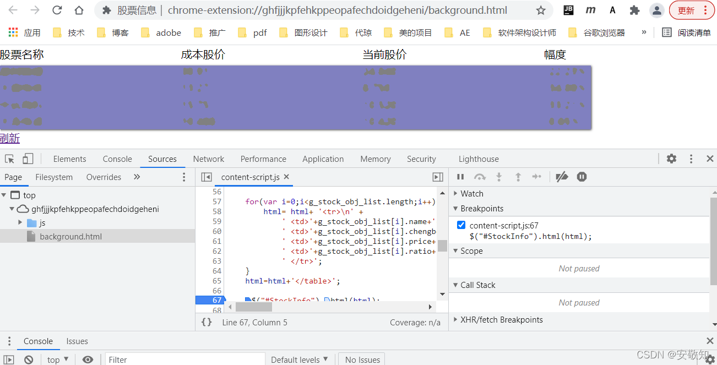Viewport: 717px width, 365px height.
Task: Collapse the Breakpoints section
Action: (x=455, y=208)
